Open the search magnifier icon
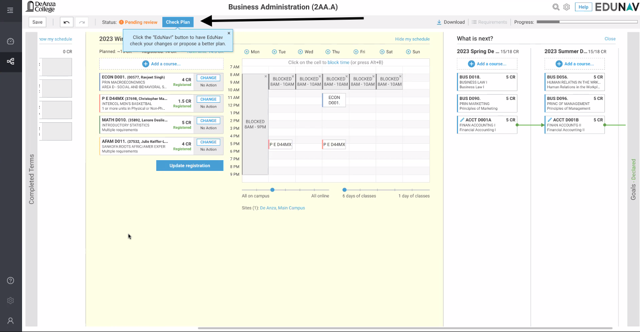640x332 pixels. pyautogui.click(x=556, y=7)
